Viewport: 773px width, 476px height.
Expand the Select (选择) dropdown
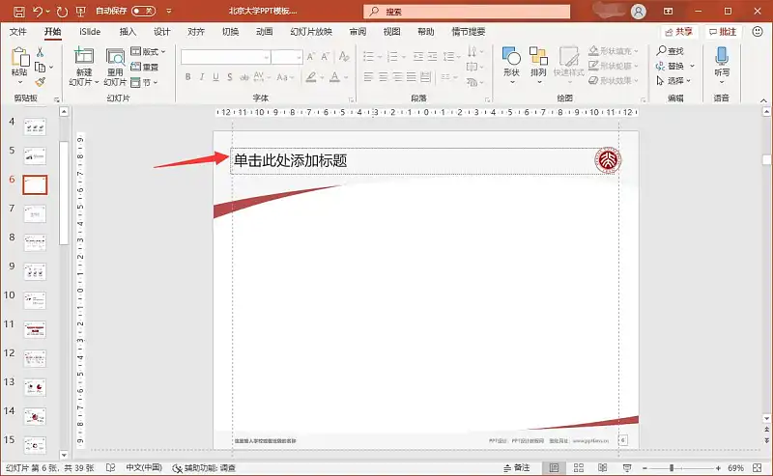point(674,81)
